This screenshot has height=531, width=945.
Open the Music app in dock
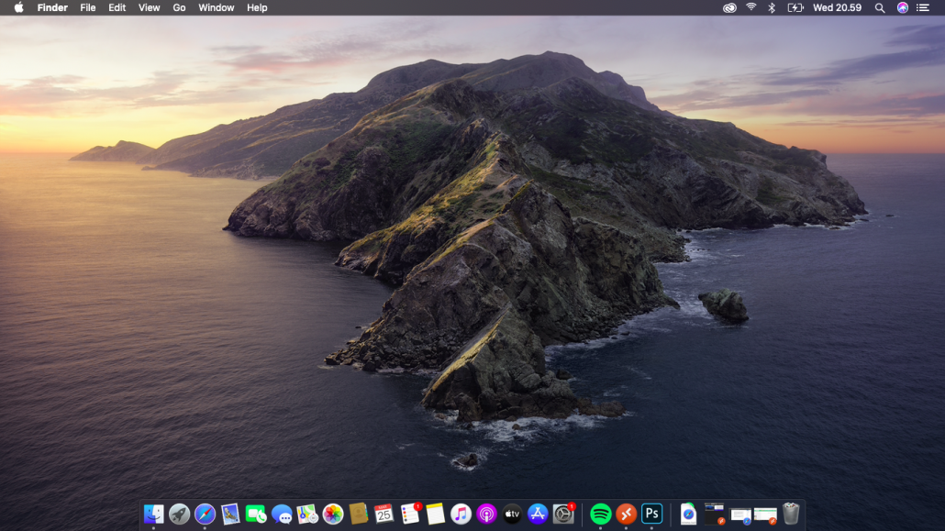461,514
